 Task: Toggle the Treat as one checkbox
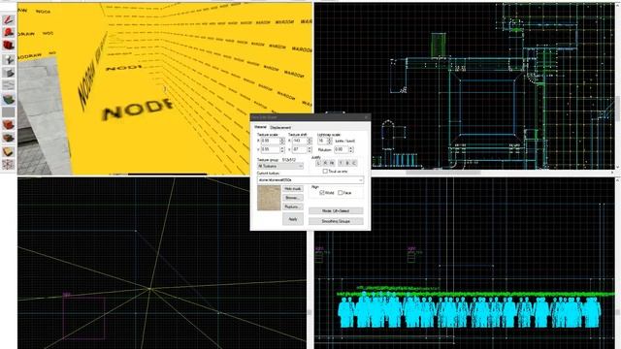pyautogui.click(x=325, y=172)
